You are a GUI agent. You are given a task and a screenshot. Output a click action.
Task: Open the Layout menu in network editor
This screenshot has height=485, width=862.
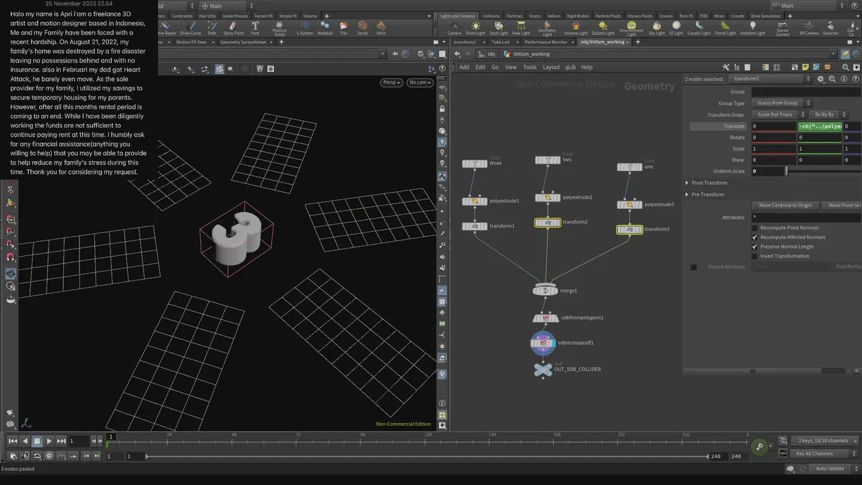click(x=551, y=67)
